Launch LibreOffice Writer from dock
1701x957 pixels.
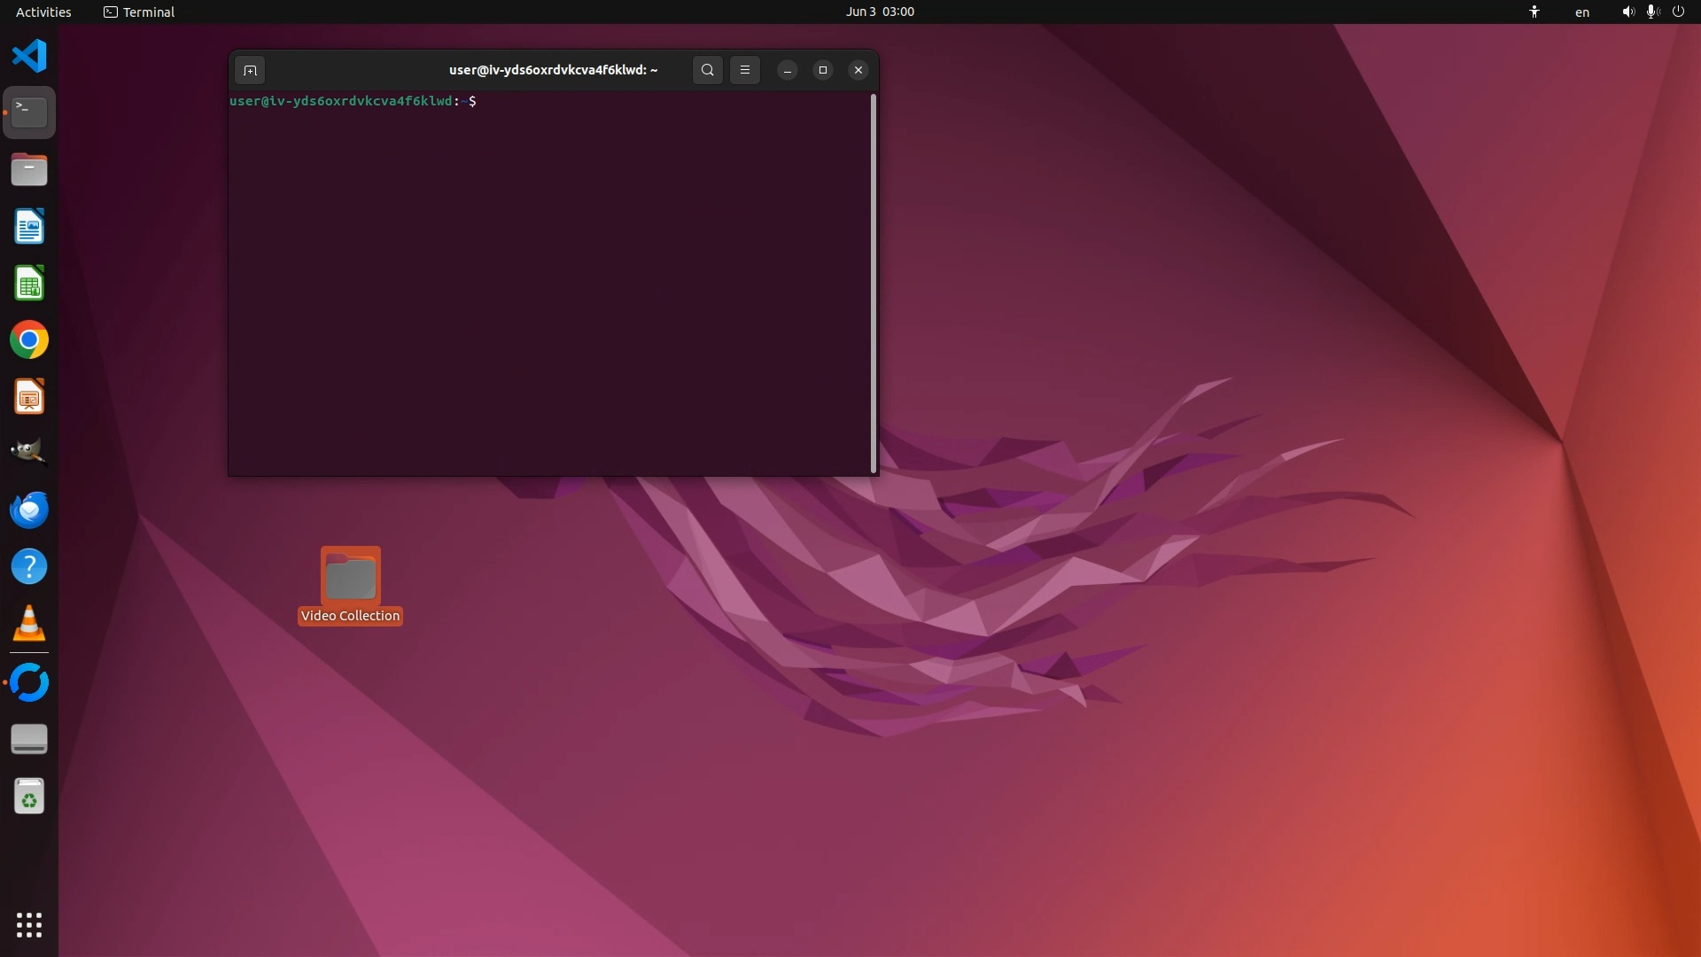29,227
